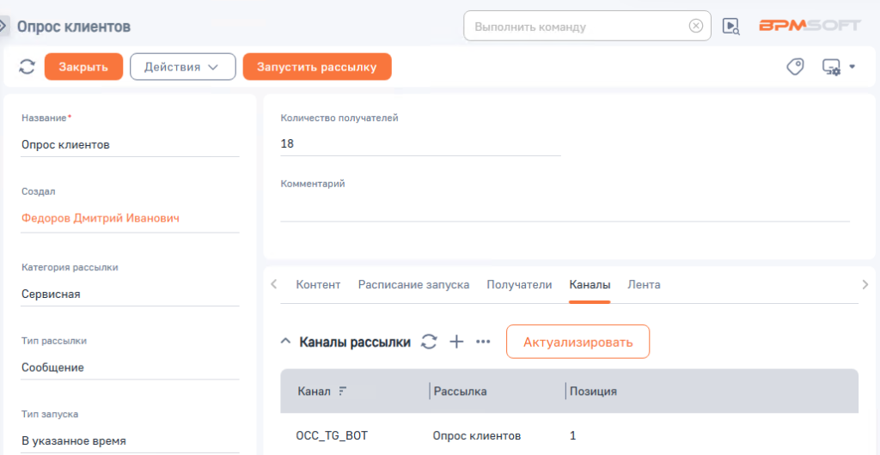Click the empty Комментарий field
Viewport: 880px width, 455px height.
click(565, 209)
